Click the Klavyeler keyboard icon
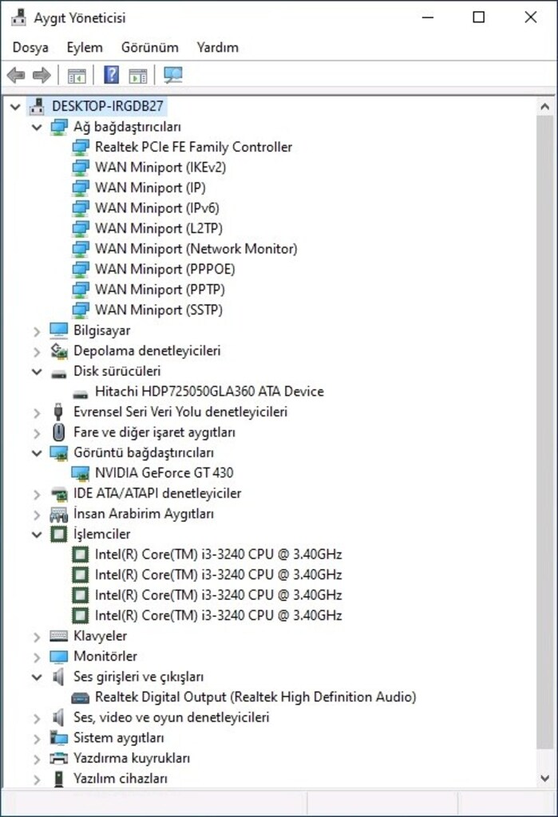Image resolution: width=558 pixels, height=817 pixels. [58, 636]
